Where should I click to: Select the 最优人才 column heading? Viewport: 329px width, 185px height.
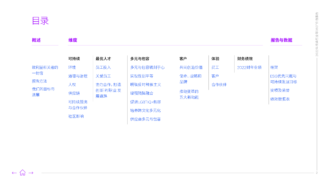coord(103,59)
